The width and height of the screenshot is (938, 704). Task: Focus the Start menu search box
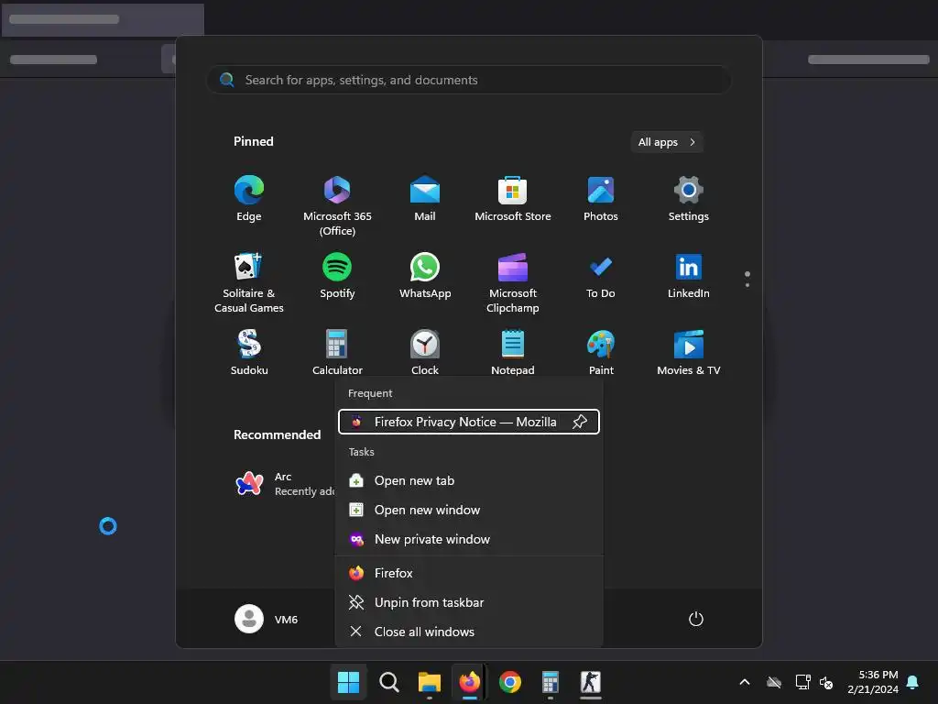click(468, 80)
